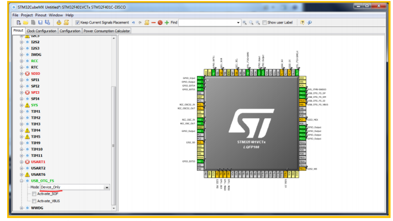Image resolution: width=393 pixels, height=221 pixels.
Task: Click the green plus icon beside Find
Action: coord(167,22)
